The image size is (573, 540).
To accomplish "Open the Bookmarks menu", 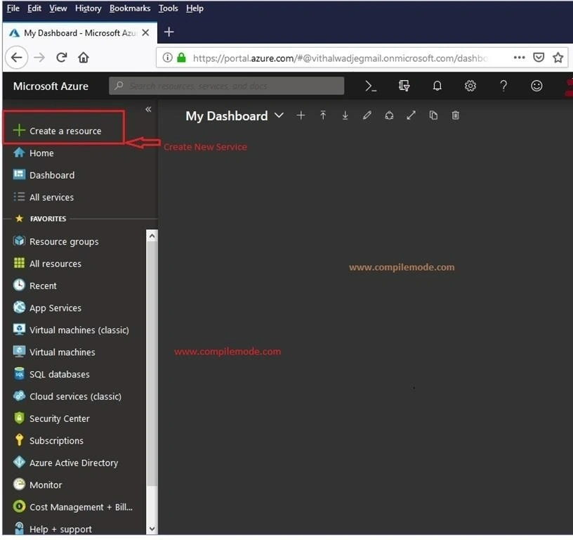I will [x=130, y=8].
